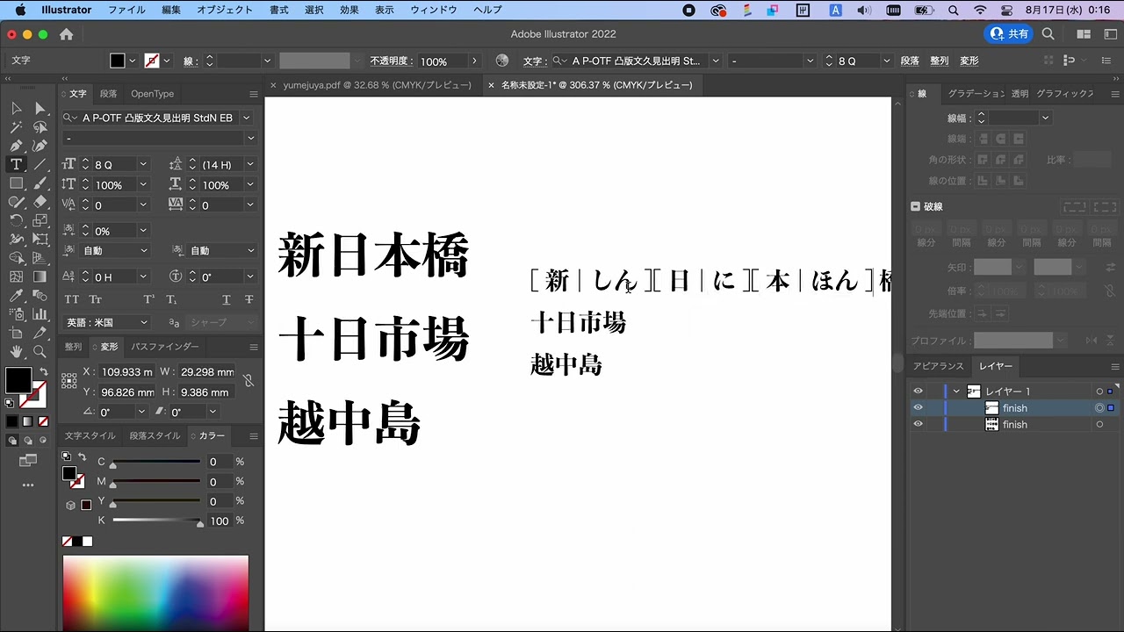Click the fill color swatch in toolbar

point(18,380)
